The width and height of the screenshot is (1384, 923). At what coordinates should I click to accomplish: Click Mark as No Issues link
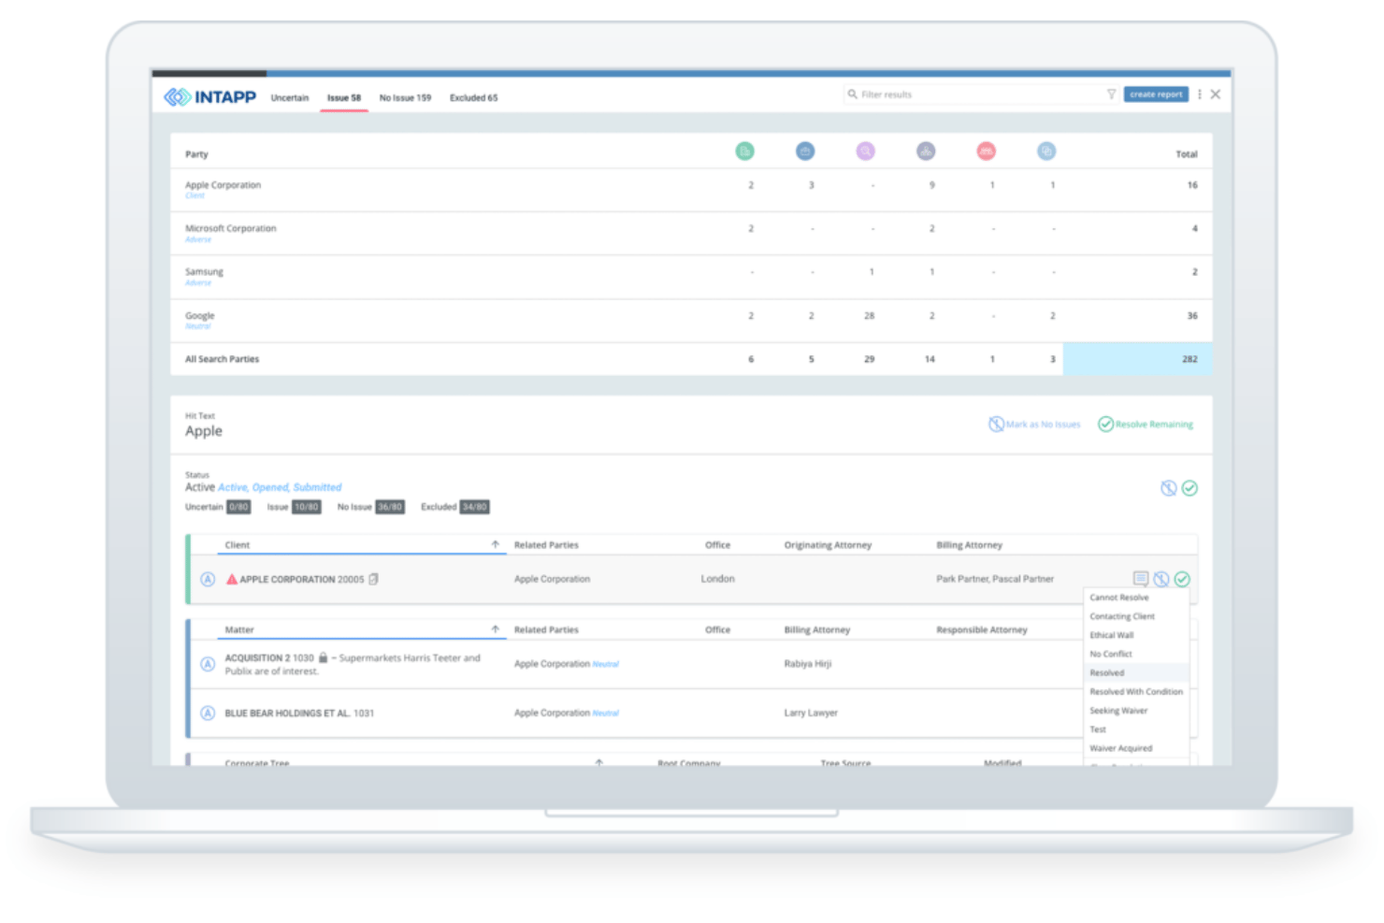[x=1034, y=425]
